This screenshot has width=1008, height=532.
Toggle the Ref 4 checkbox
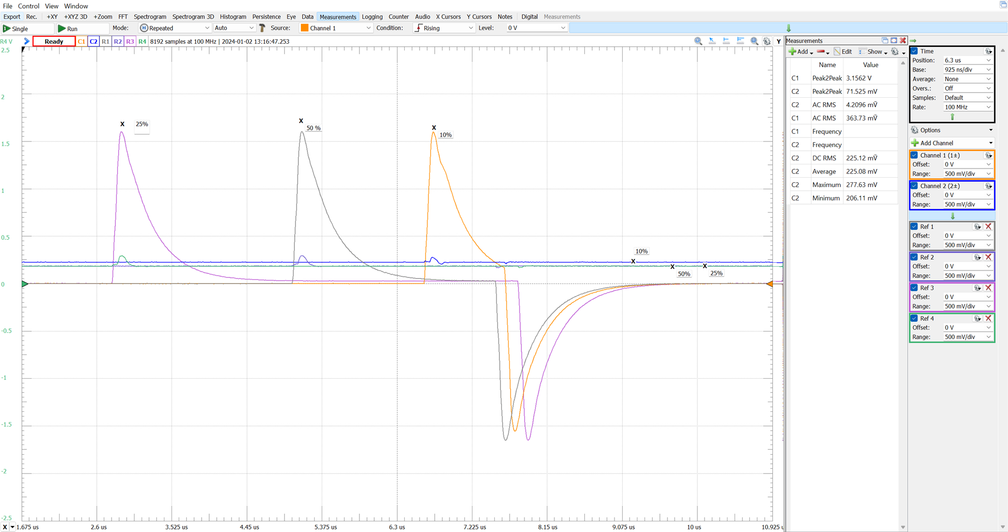pos(914,318)
